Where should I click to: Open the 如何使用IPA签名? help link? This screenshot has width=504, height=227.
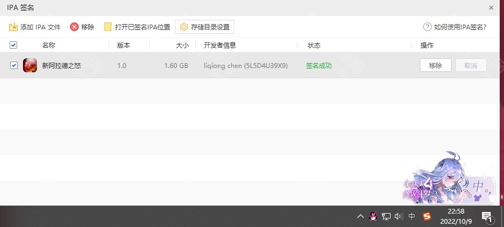(455, 27)
